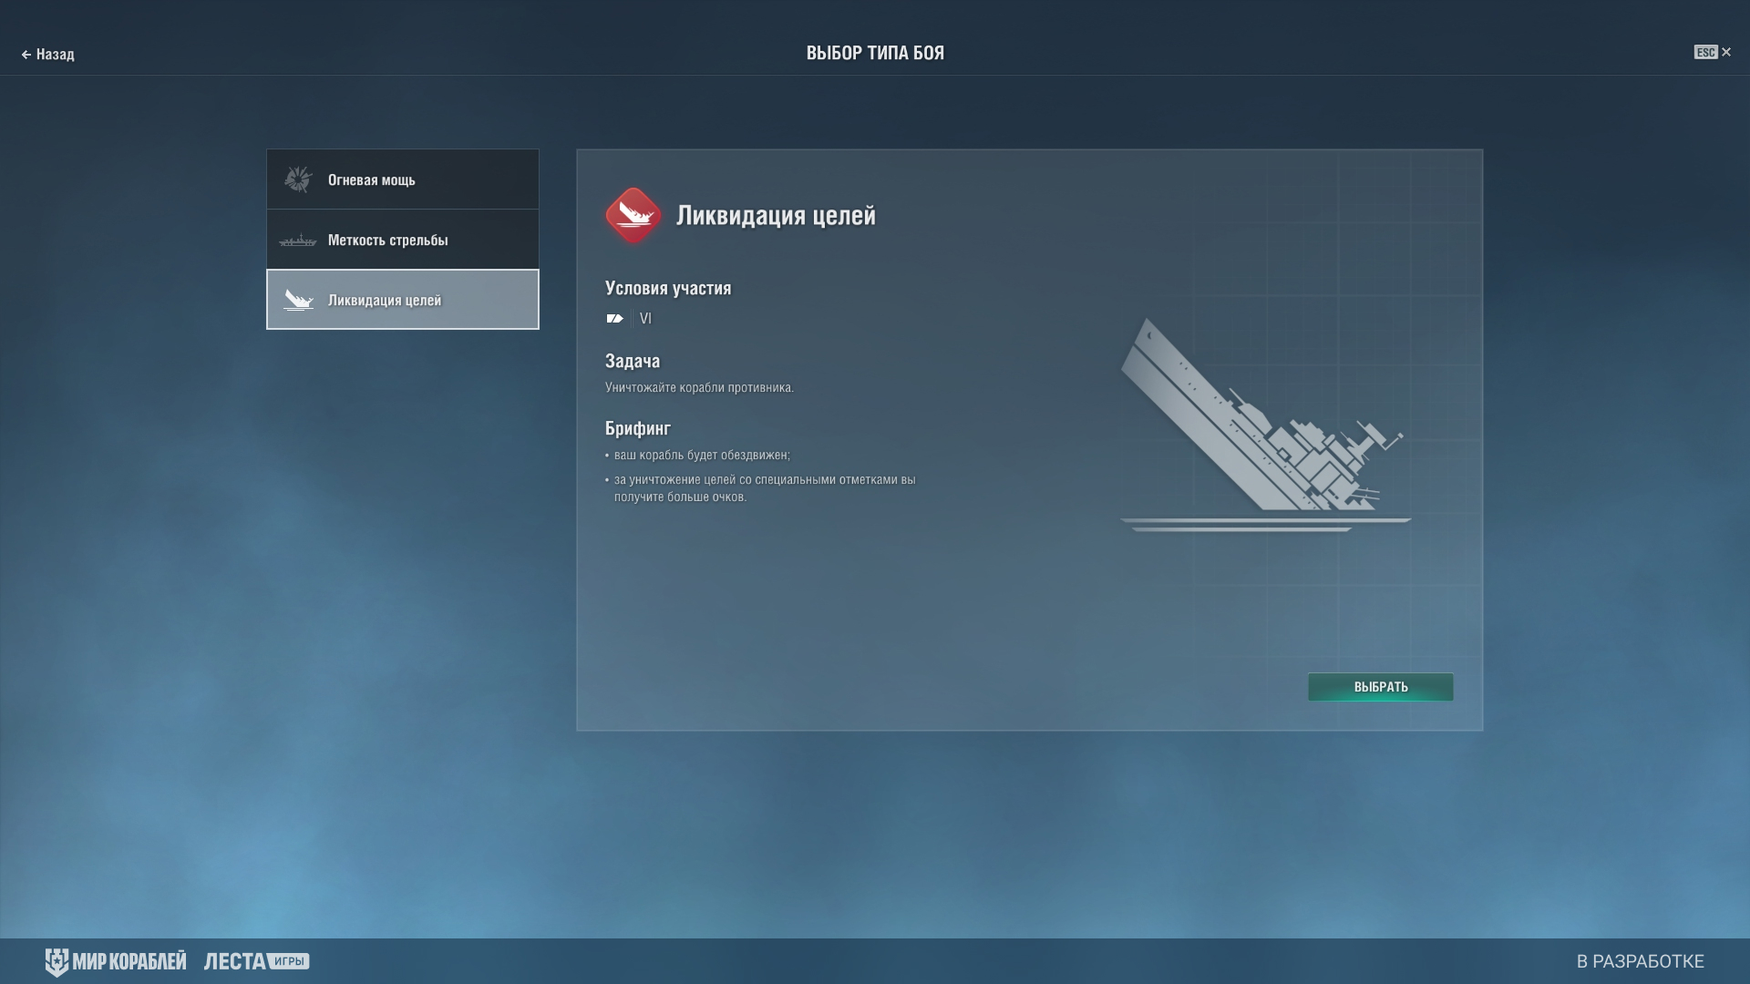Click the В разработке label
This screenshot has width=1750, height=984.
point(1640,961)
